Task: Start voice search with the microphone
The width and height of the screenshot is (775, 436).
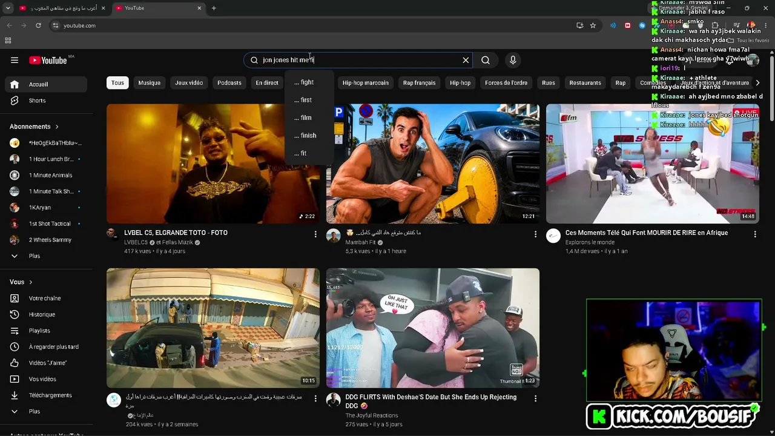Action: pyautogui.click(x=513, y=60)
